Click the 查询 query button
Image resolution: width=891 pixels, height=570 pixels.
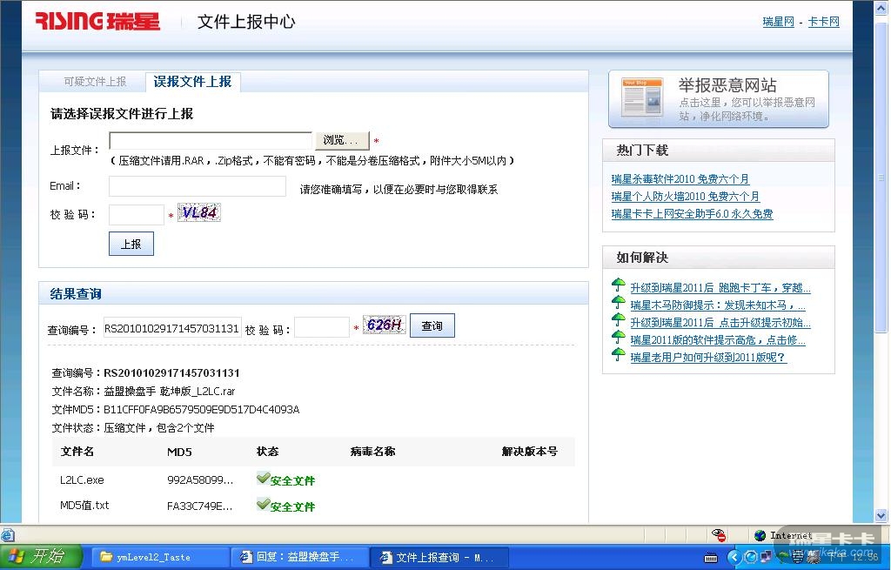pyautogui.click(x=432, y=325)
